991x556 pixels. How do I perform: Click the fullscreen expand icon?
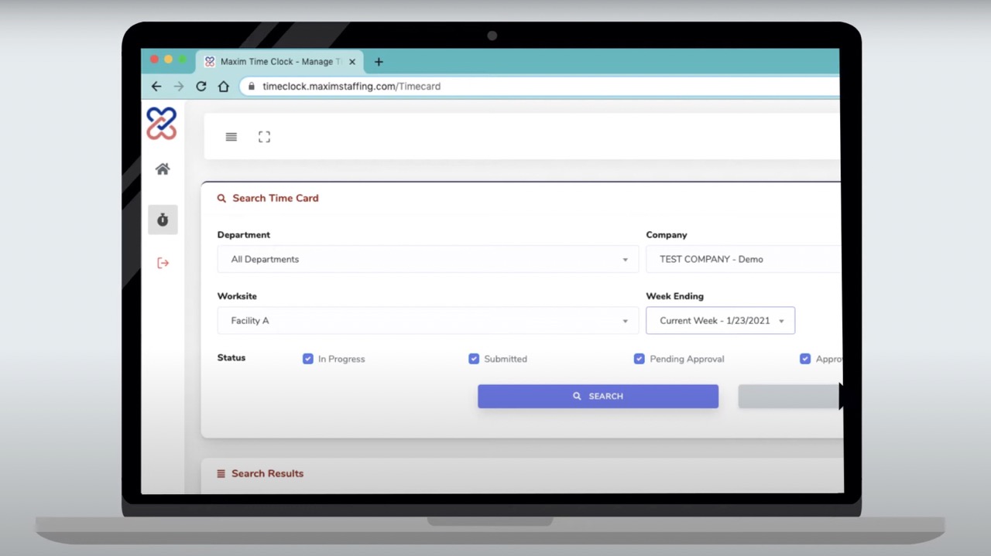point(264,137)
